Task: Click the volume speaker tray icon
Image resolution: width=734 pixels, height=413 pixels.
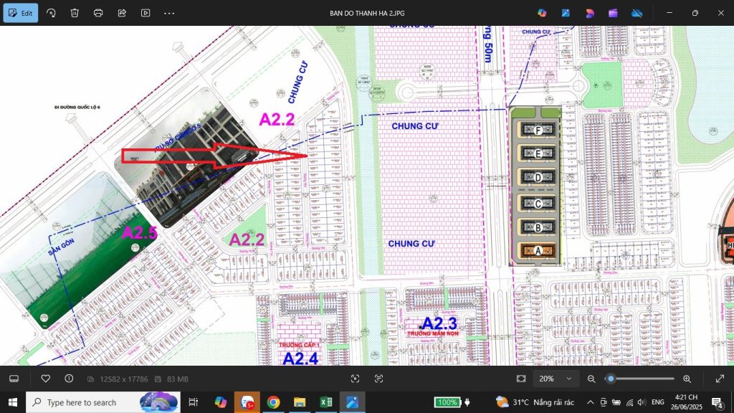Action: tap(642, 402)
